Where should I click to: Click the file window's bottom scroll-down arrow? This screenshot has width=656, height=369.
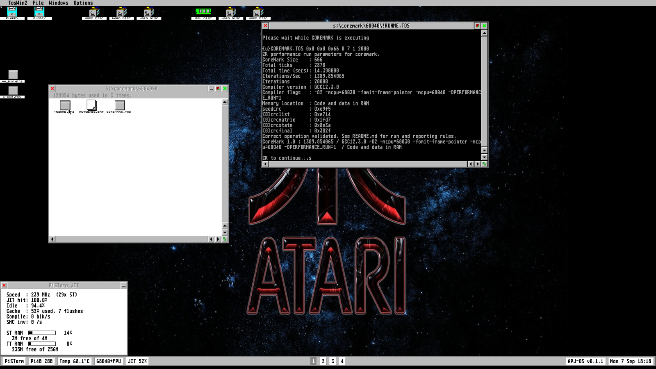coord(225,232)
